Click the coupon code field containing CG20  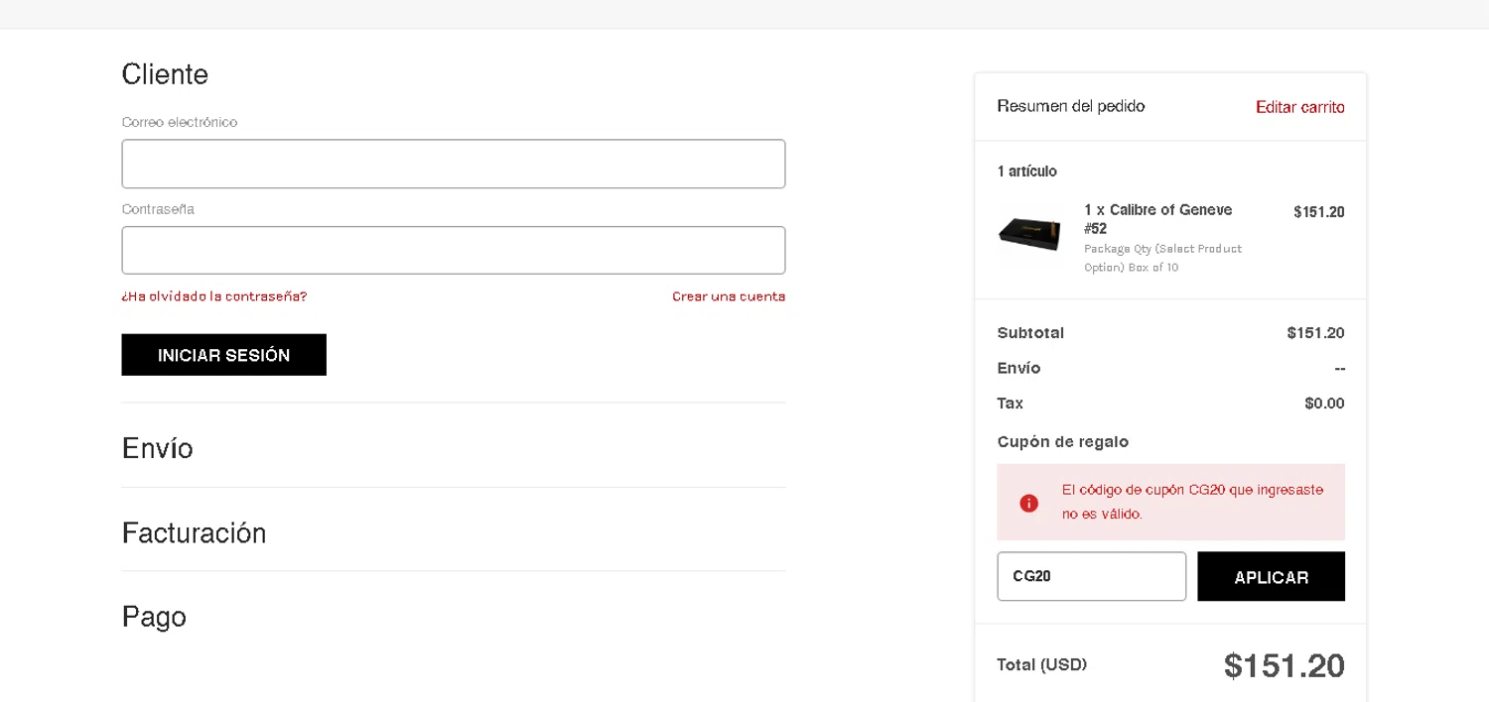coord(1091,576)
